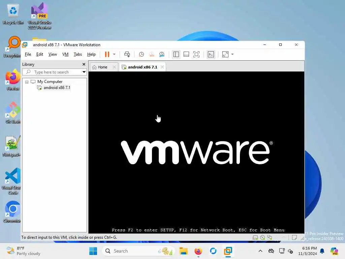The width and height of the screenshot is (345, 259).
Task: Open the View menu
Action: click(53, 54)
